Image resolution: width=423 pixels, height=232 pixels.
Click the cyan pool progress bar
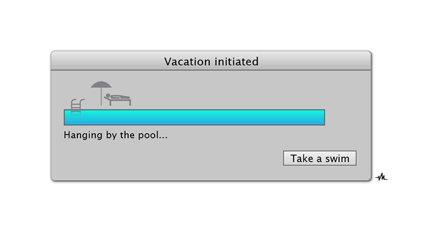click(194, 118)
